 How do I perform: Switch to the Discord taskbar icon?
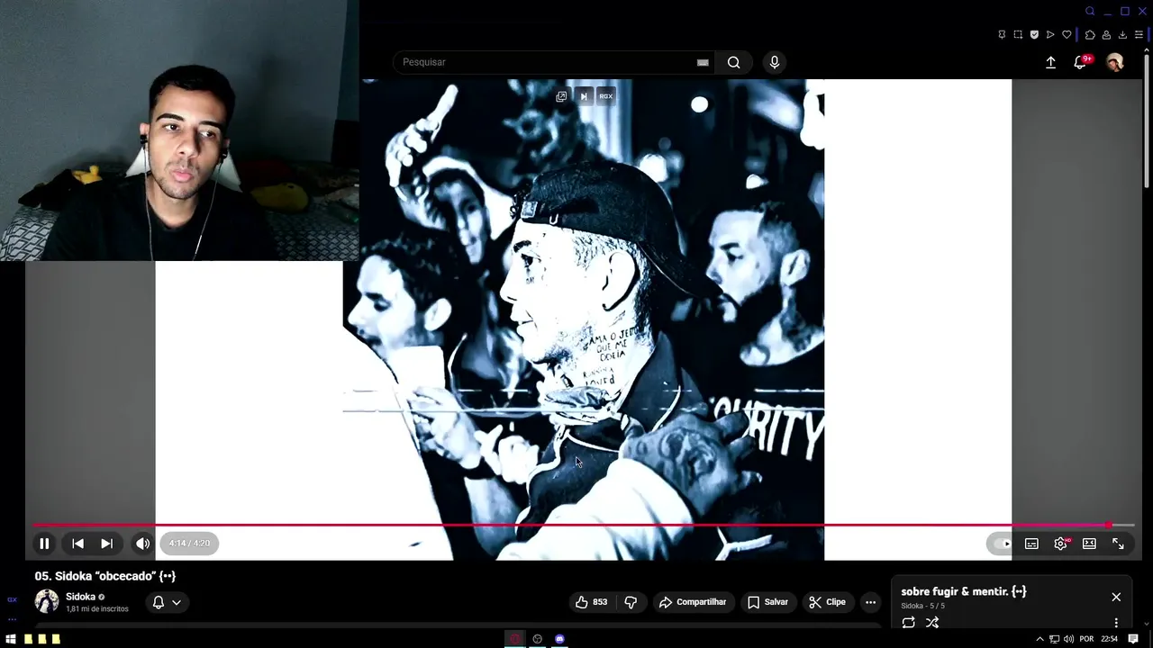click(x=559, y=639)
